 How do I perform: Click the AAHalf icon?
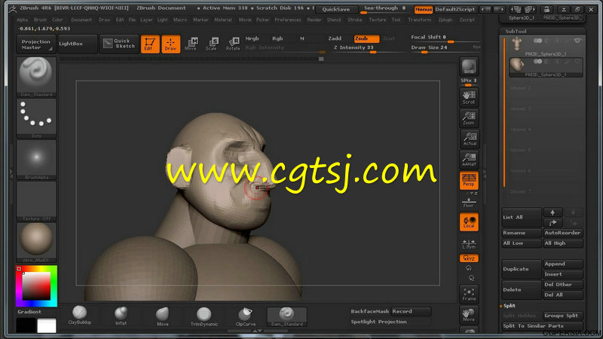click(469, 159)
